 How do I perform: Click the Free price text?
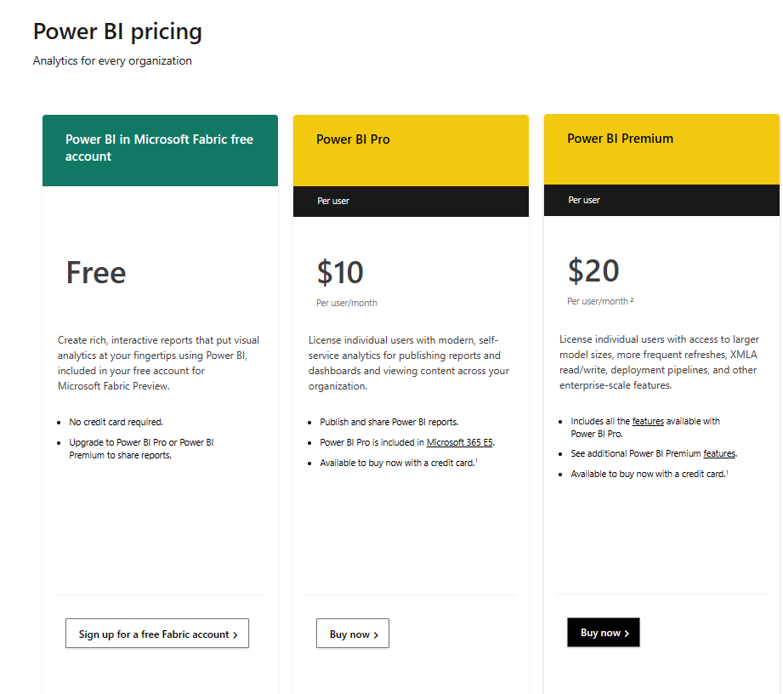pos(96,273)
